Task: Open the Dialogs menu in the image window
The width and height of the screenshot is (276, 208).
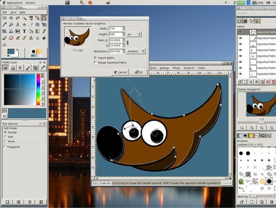Action: point(165,68)
